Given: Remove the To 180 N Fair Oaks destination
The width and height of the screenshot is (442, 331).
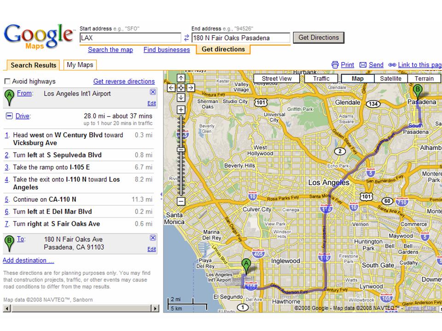Looking at the screenshot, I should (x=153, y=238).
